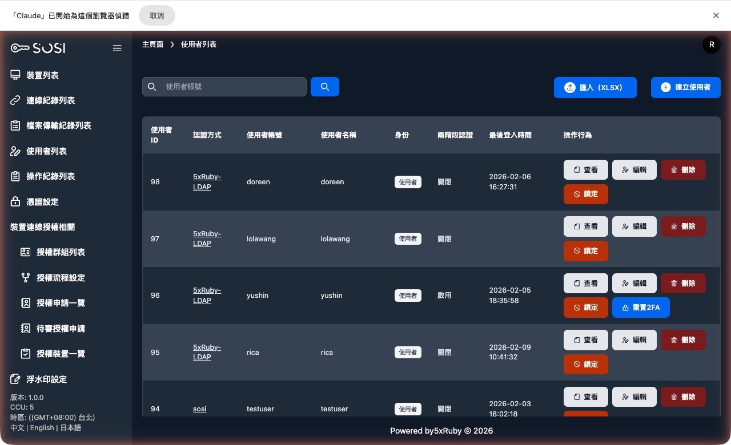Create a new user with 建立使用者
Viewport: 731px width, 445px height.
685,87
